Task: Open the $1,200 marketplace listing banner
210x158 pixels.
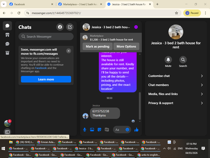Action: [111, 38]
